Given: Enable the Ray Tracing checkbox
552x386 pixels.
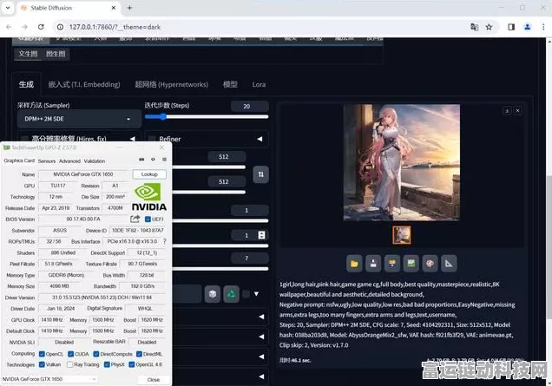Looking at the screenshot, I should pyautogui.click(x=69, y=364).
